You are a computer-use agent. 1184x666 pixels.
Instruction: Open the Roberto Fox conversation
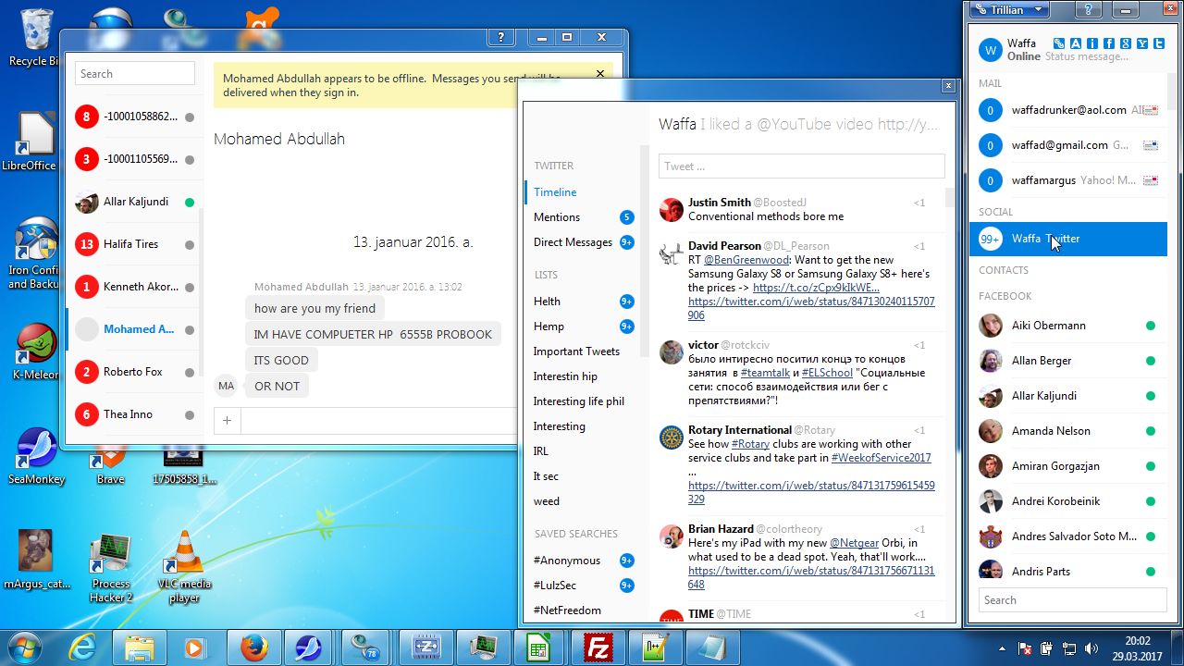(x=135, y=372)
